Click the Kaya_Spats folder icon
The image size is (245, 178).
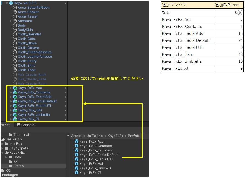click(x=7, y=148)
